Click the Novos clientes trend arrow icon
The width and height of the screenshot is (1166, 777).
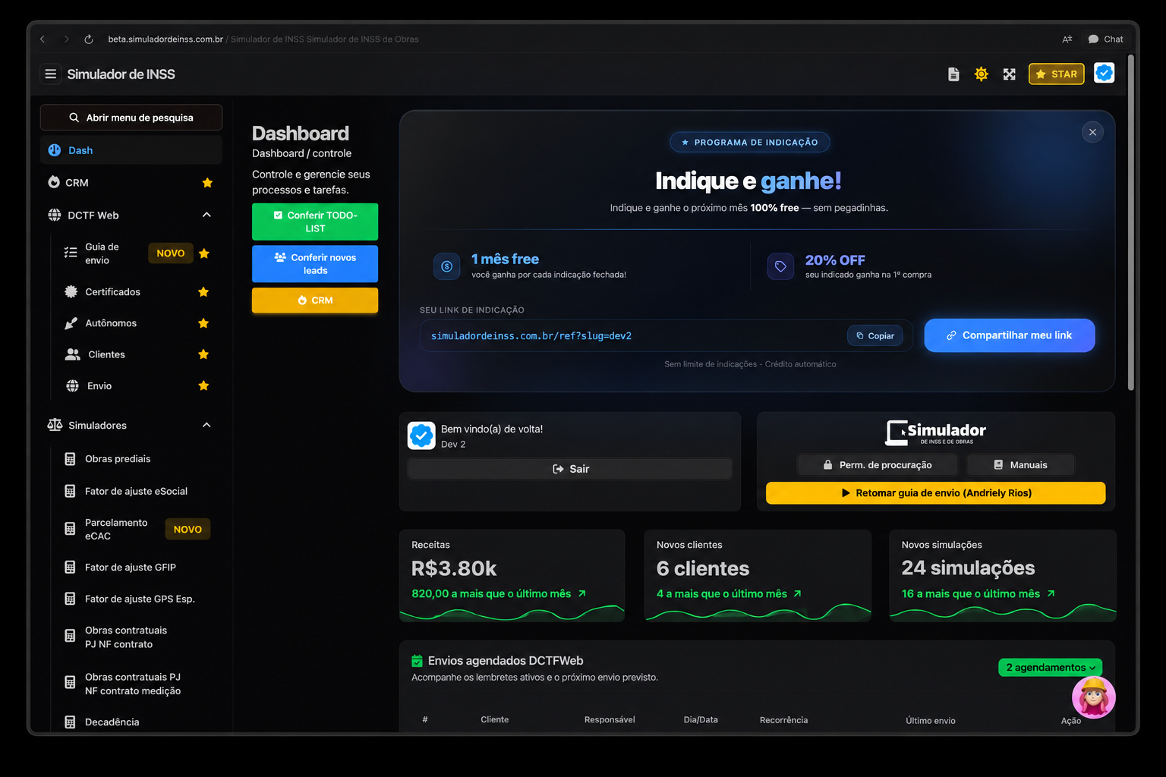click(798, 593)
